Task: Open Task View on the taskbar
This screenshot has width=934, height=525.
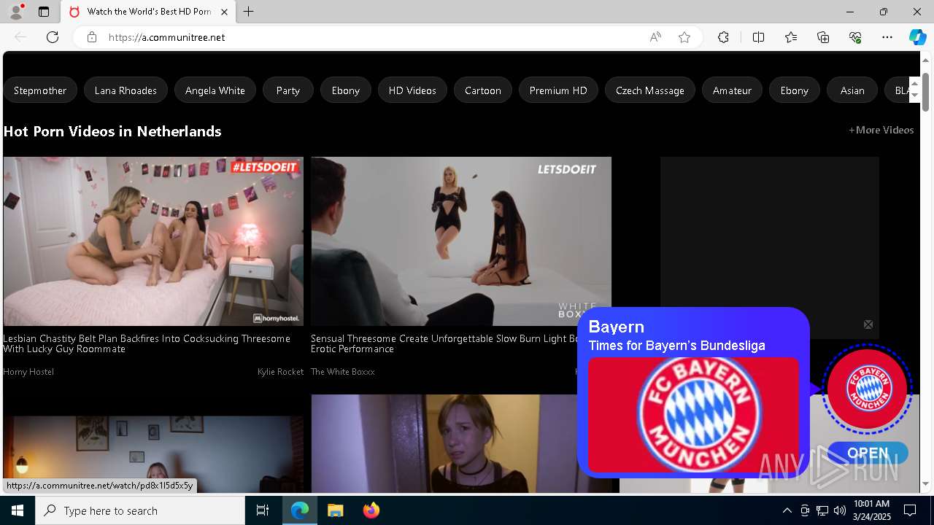Action: pyautogui.click(x=263, y=510)
